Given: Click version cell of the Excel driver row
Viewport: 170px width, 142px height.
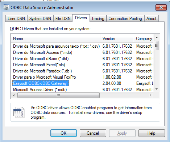Looking at the screenshot, I should [x=117, y=65].
